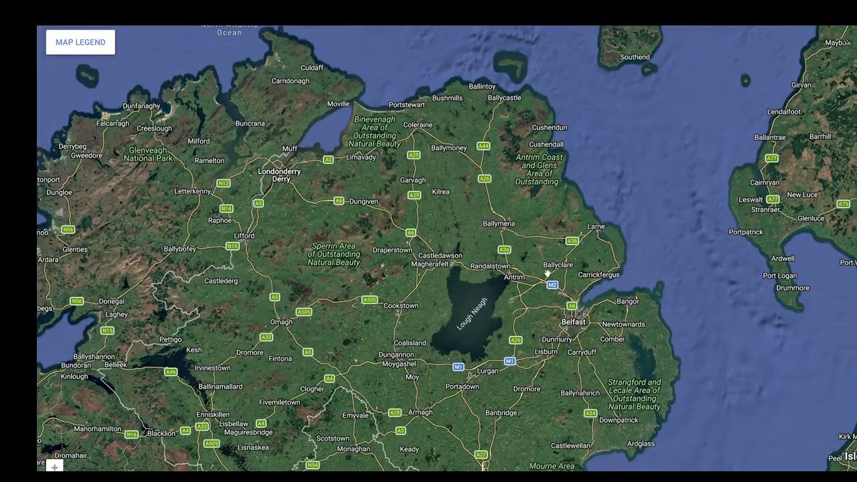The height and width of the screenshot is (482, 857).
Task: Click the Donegal town label
Action: point(112,302)
